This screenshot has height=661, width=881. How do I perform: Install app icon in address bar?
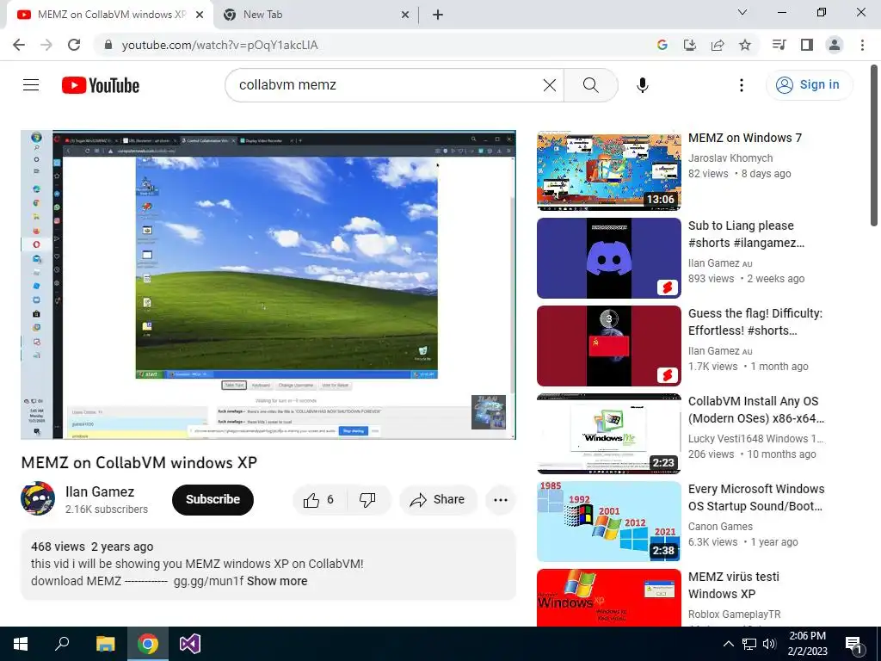(689, 45)
